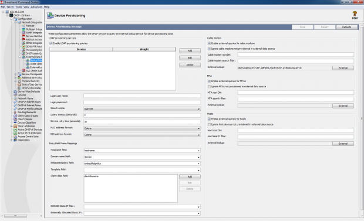Click the Client Class Groups icon
Screen dimensions: 364x221
(x=15, y=115)
